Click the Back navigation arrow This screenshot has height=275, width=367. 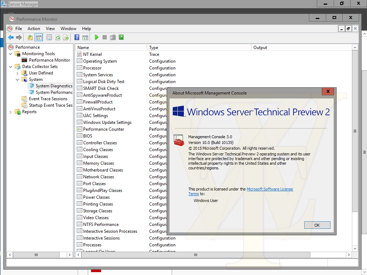(x=11, y=37)
